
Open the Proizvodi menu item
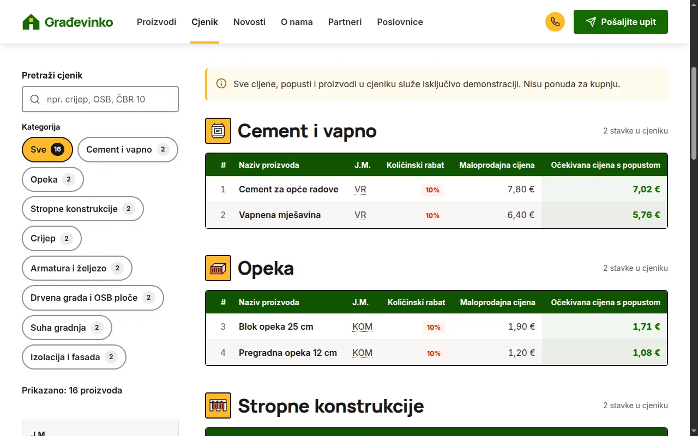pos(157,22)
